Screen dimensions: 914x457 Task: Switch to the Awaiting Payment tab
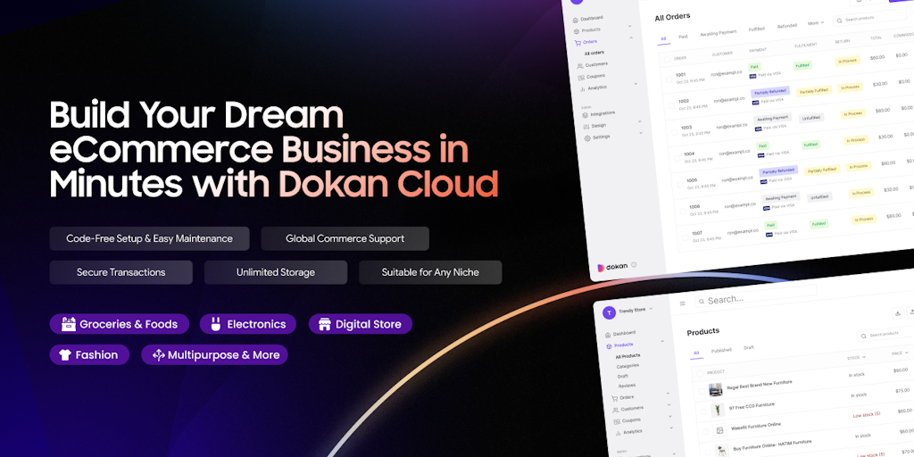[x=719, y=33]
